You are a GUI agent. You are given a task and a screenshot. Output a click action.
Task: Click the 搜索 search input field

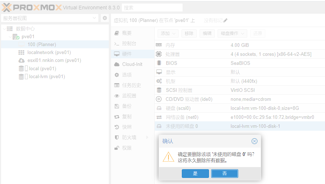pyautogui.click(x=152, y=8)
